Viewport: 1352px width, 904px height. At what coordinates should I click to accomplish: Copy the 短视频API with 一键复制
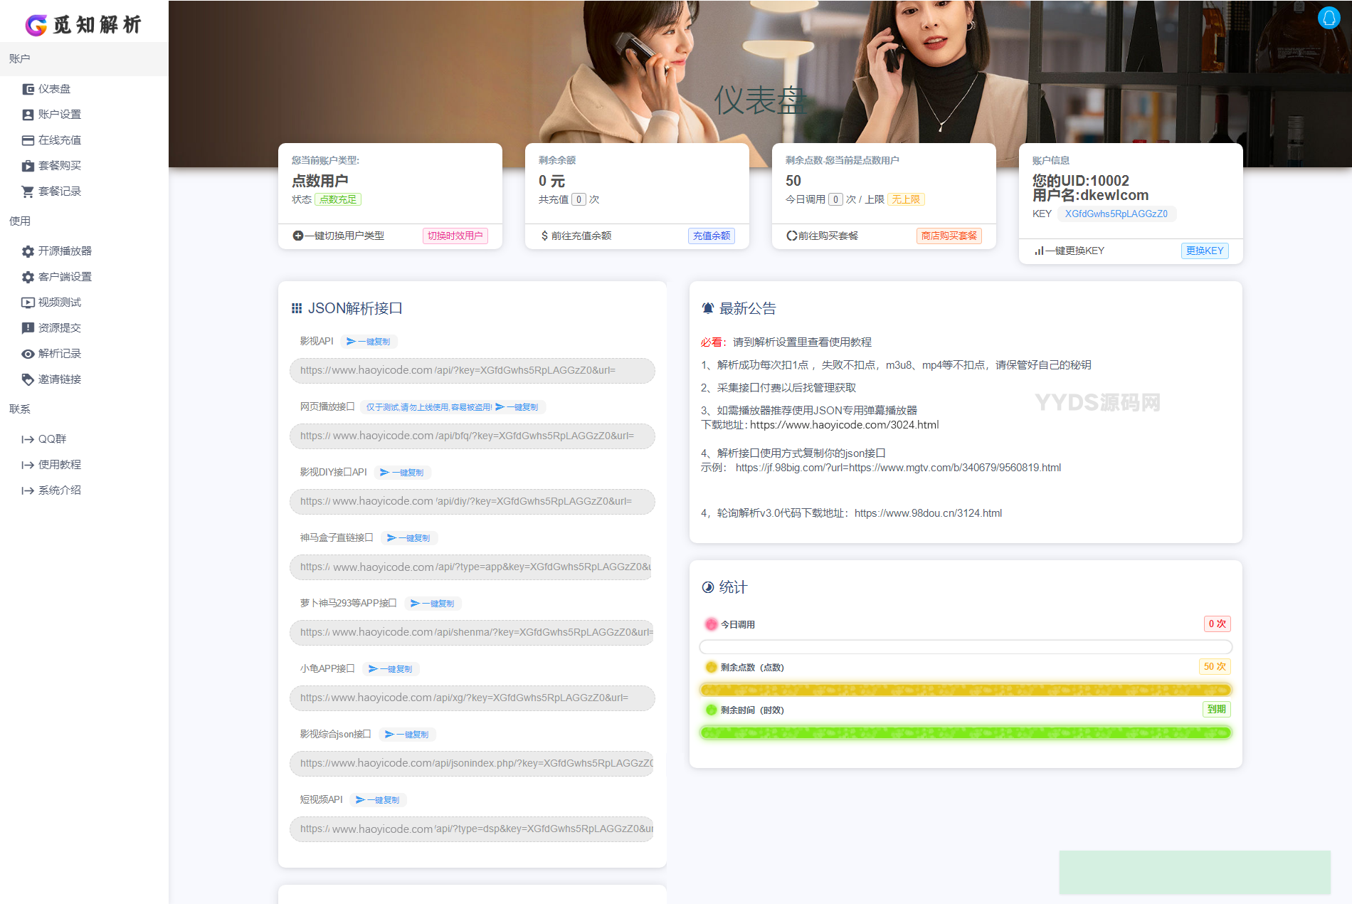pyautogui.click(x=379, y=800)
